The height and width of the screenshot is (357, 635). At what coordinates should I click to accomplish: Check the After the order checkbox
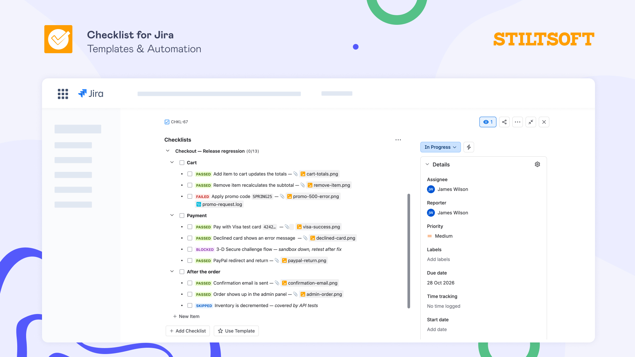pyautogui.click(x=182, y=272)
